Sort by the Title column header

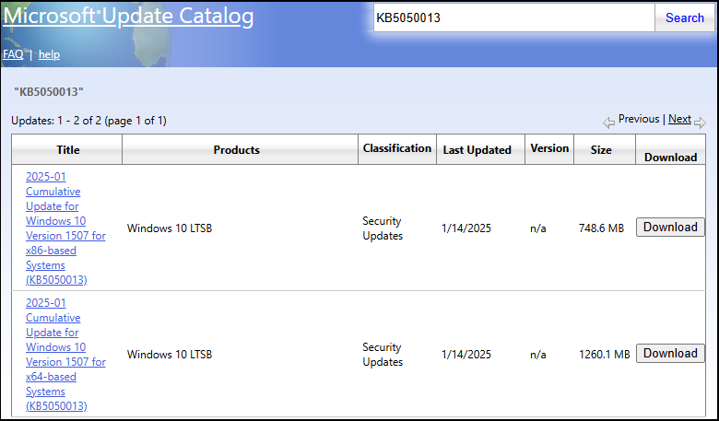[x=68, y=150]
